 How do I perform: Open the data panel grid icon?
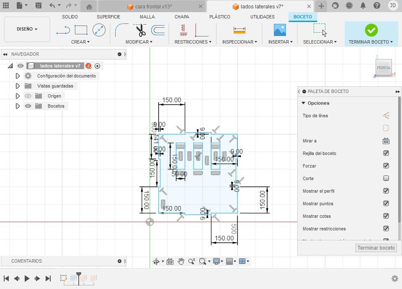click(x=5, y=5)
